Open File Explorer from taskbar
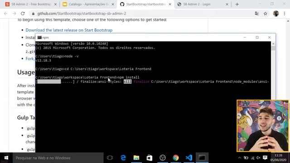Screen dimensions: 290x163 (x=136, y=158)
